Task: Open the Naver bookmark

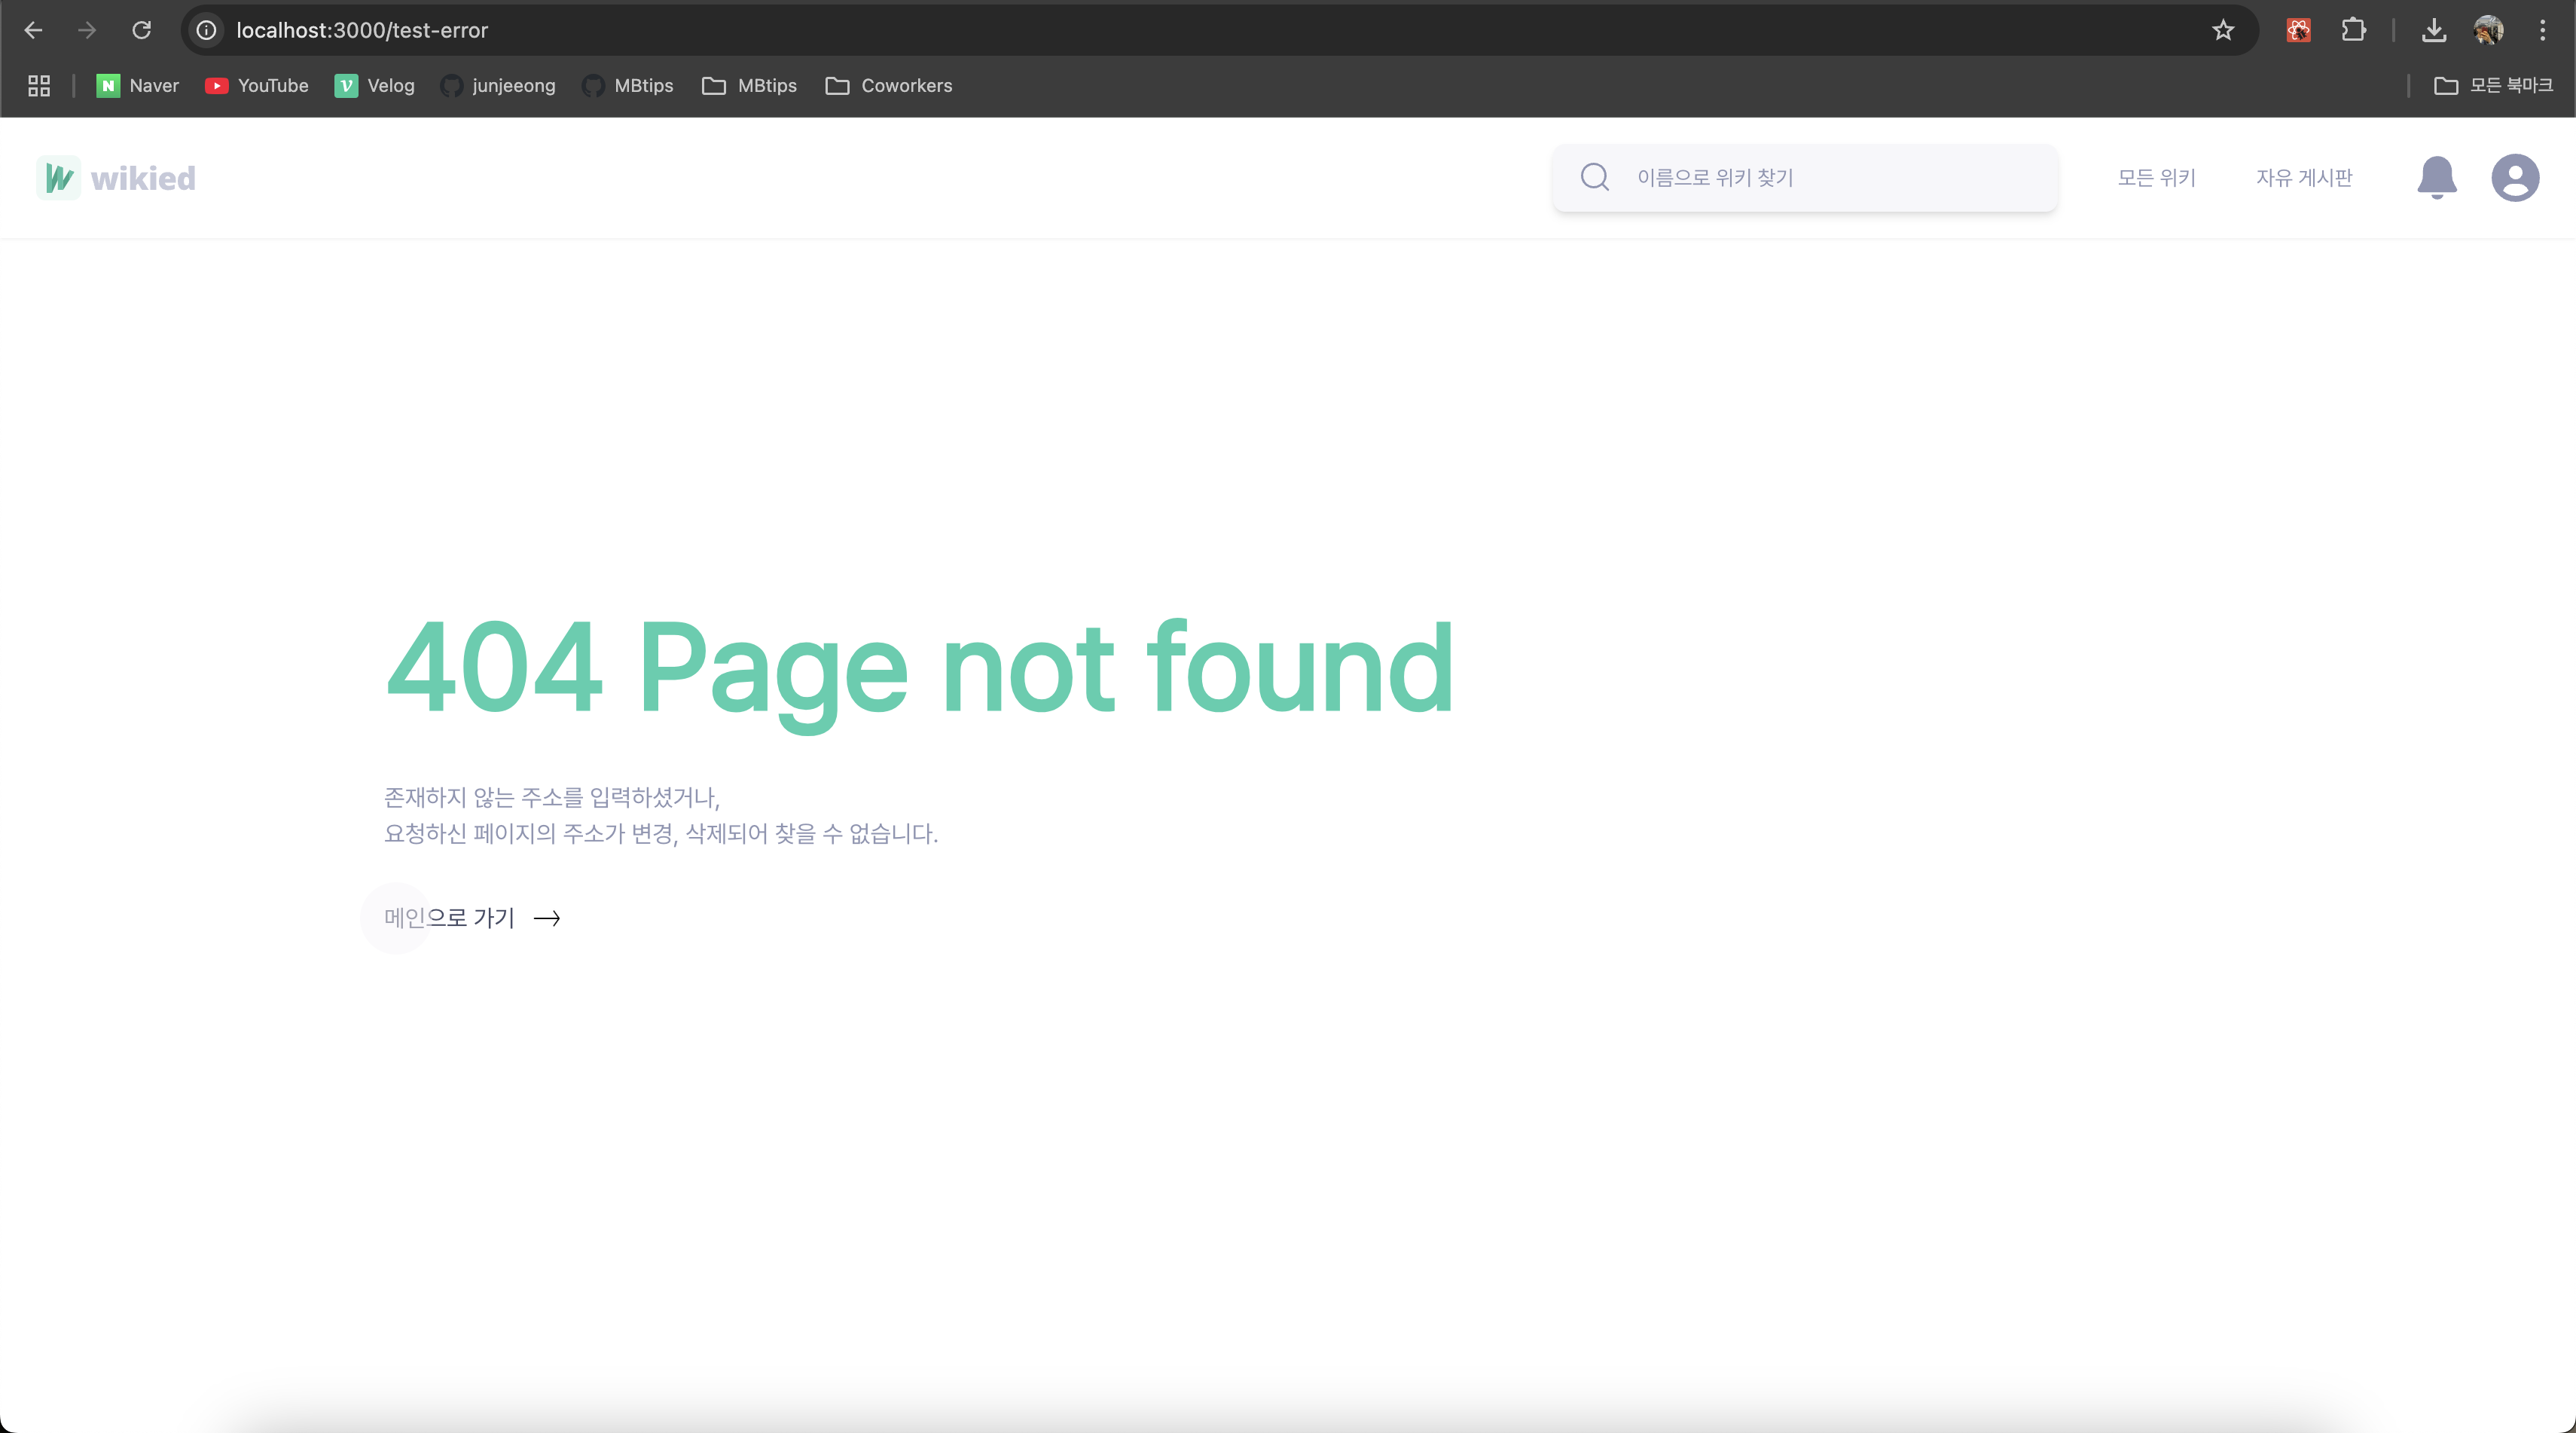Action: (x=138, y=86)
